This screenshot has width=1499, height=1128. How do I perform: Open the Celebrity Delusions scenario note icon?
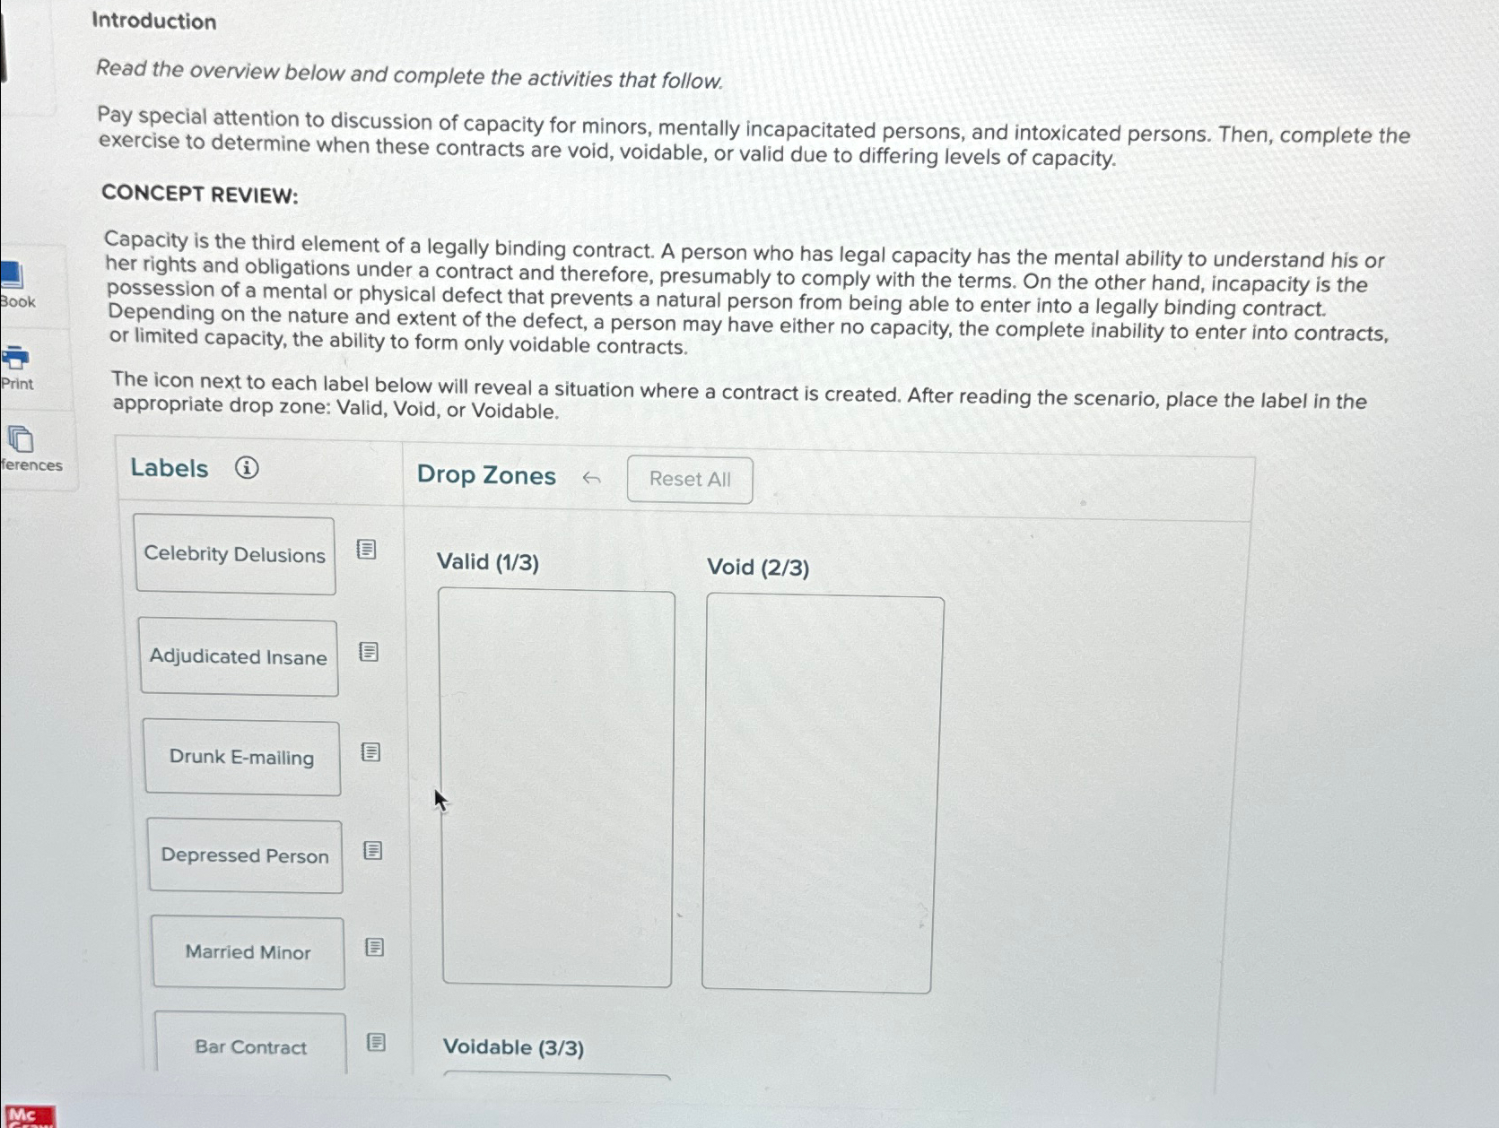tap(366, 549)
